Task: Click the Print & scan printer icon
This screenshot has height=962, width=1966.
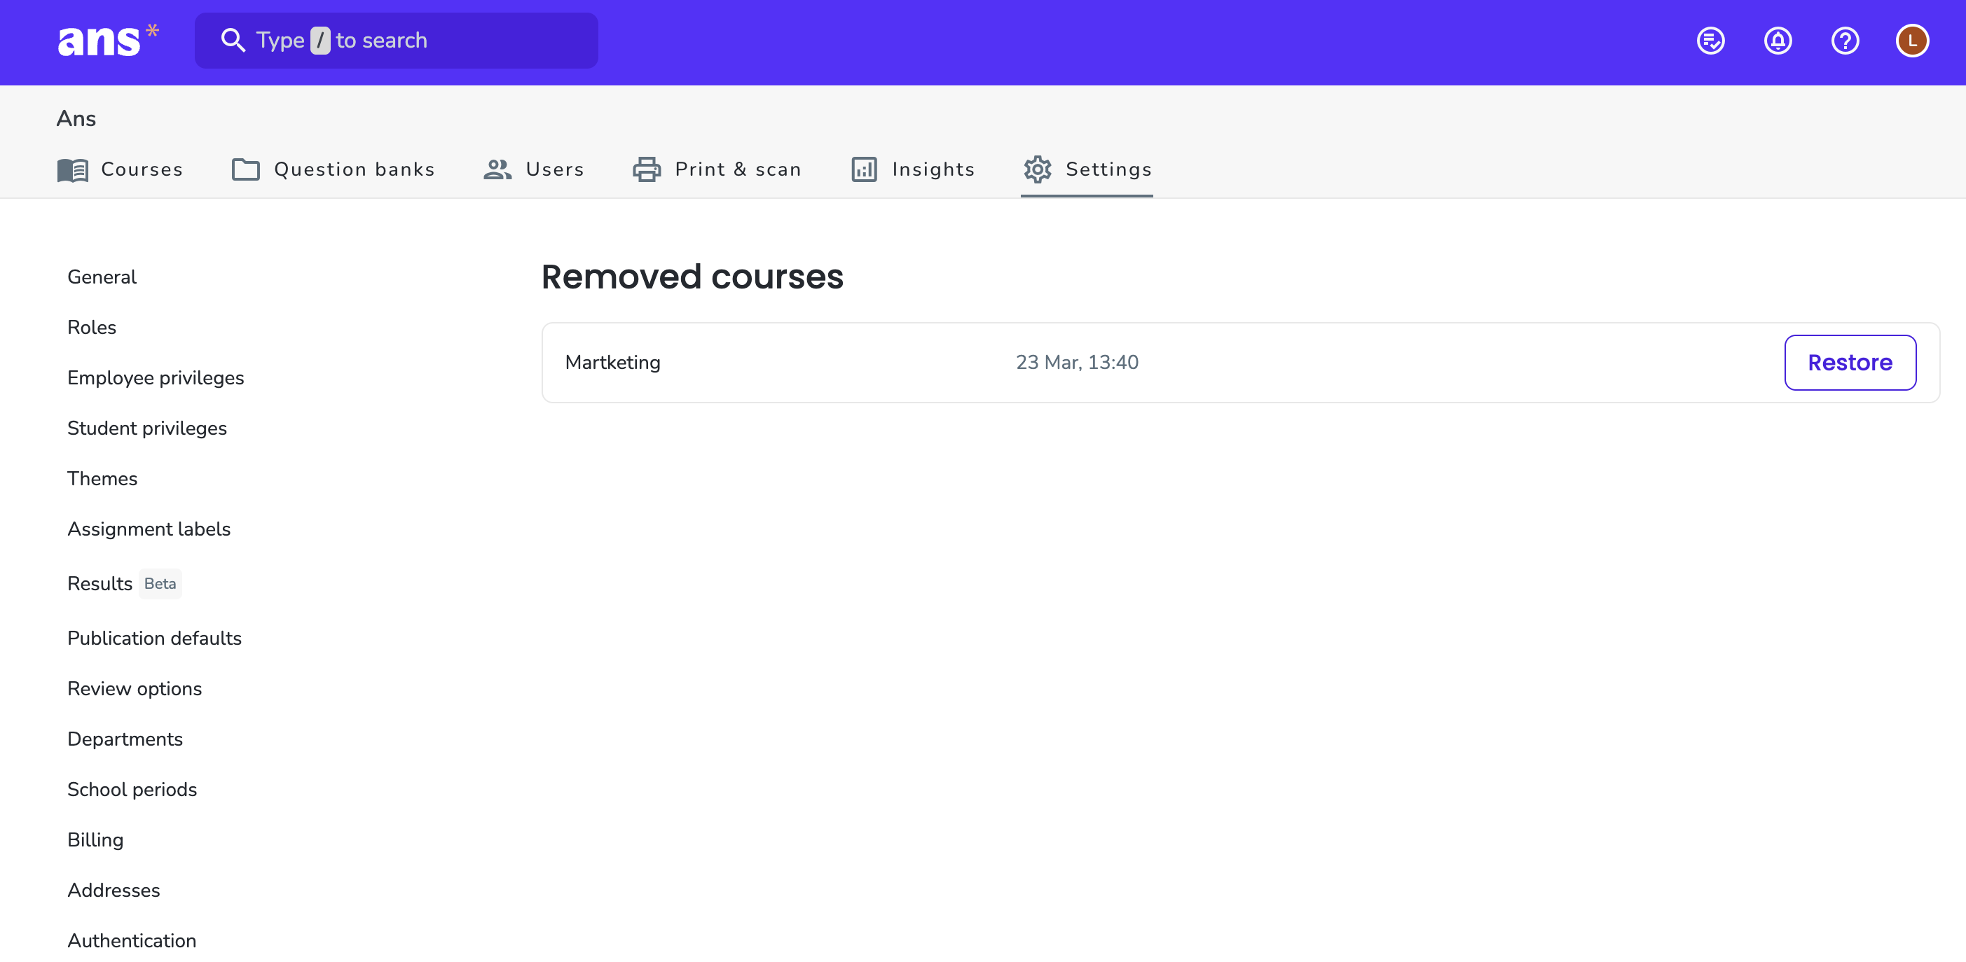Action: point(647,169)
